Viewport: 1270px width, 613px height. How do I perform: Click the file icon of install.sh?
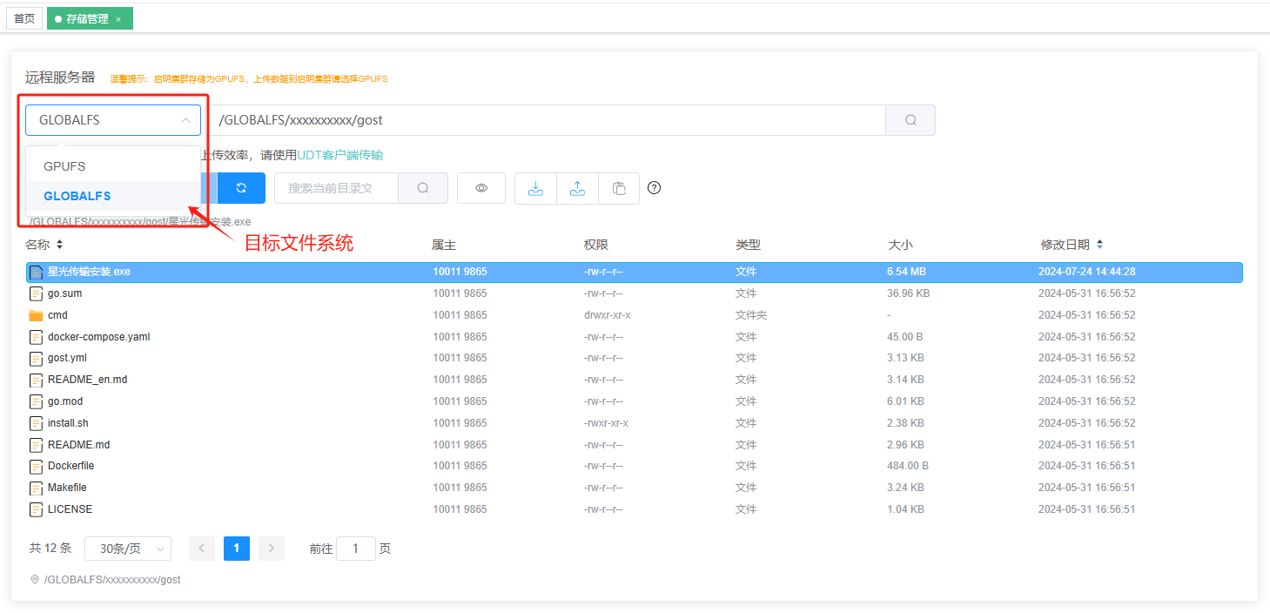(x=37, y=423)
